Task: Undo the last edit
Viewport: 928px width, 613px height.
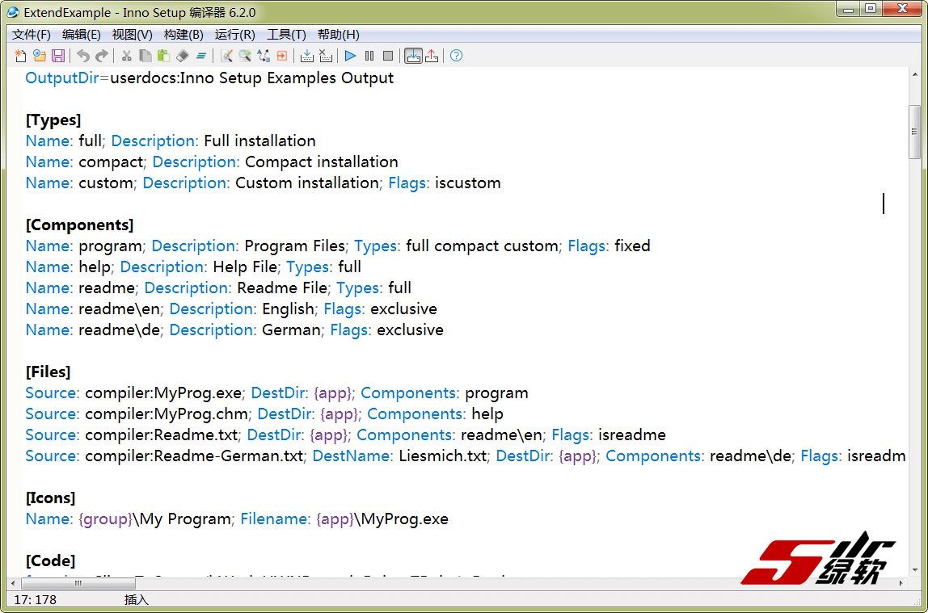Action: pyautogui.click(x=82, y=57)
